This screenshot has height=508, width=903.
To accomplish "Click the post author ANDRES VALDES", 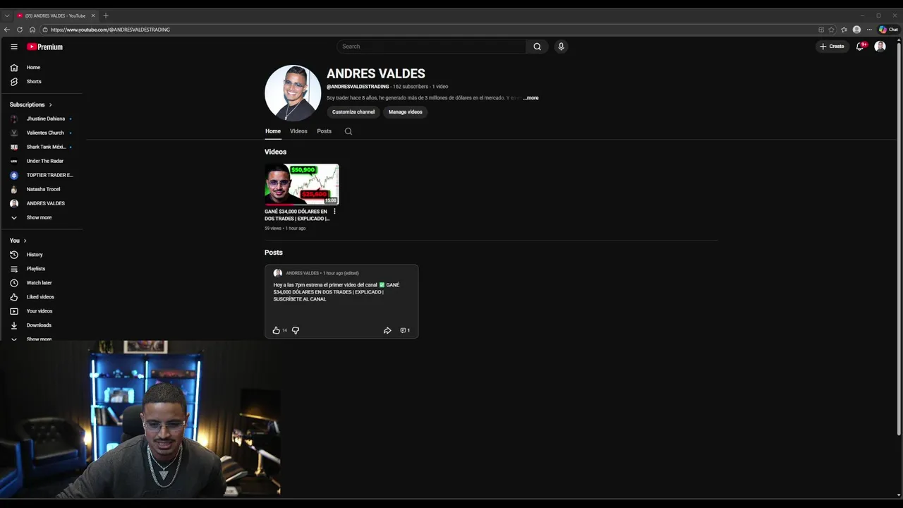I will (302, 273).
